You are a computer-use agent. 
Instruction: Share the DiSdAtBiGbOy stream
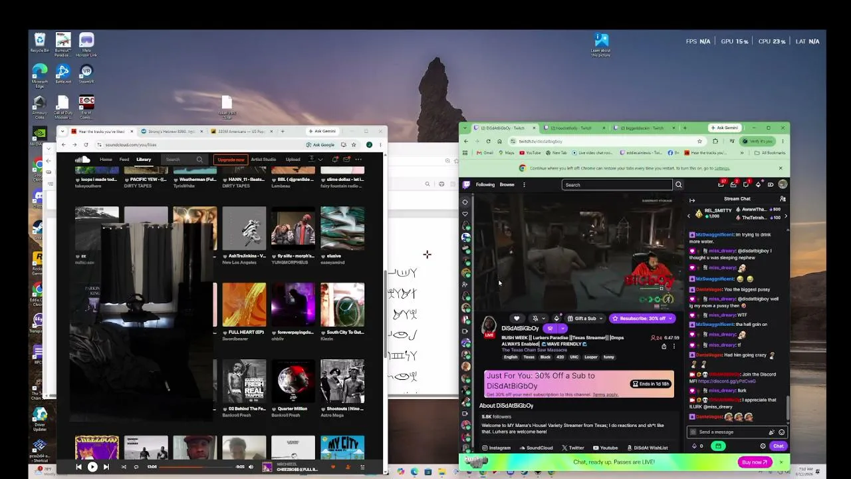(664, 346)
